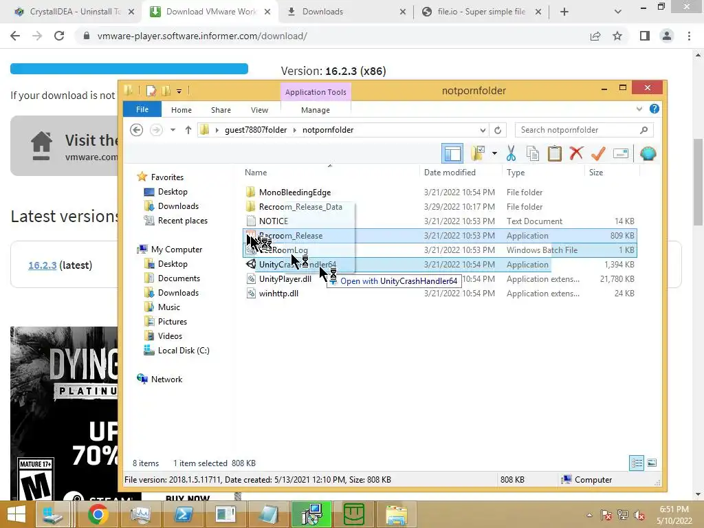Open the Home ribbon tab
The height and width of the screenshot is (528, 704).
click(x=181, y=110)
